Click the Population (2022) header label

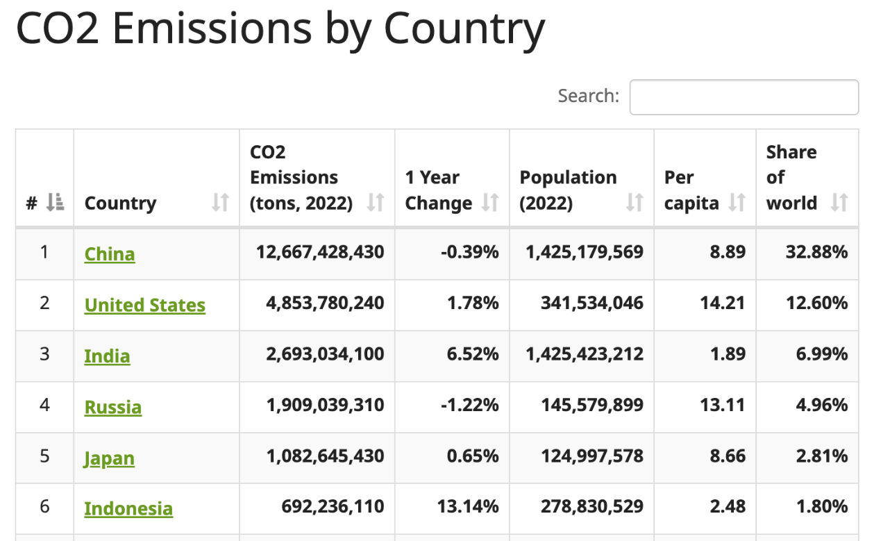569,190
